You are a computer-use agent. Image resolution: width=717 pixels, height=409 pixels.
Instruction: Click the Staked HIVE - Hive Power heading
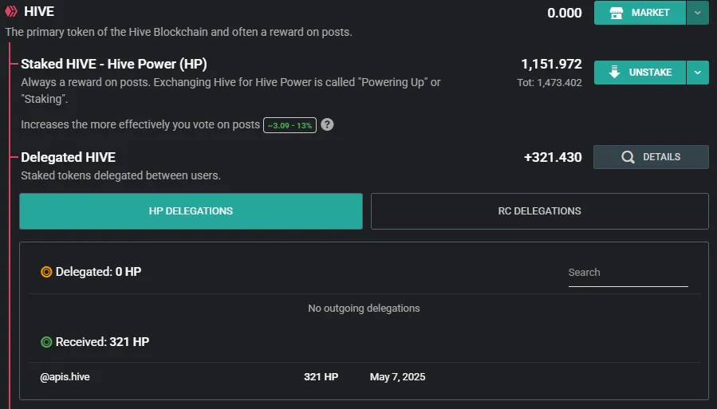point(114,64)
